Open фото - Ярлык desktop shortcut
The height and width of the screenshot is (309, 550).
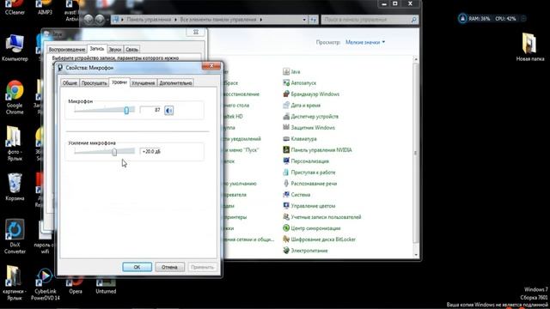14,143
